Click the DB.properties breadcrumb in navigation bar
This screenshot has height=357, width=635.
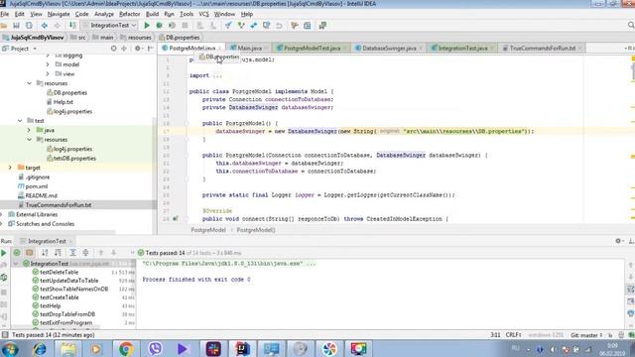tap(183, 38)
